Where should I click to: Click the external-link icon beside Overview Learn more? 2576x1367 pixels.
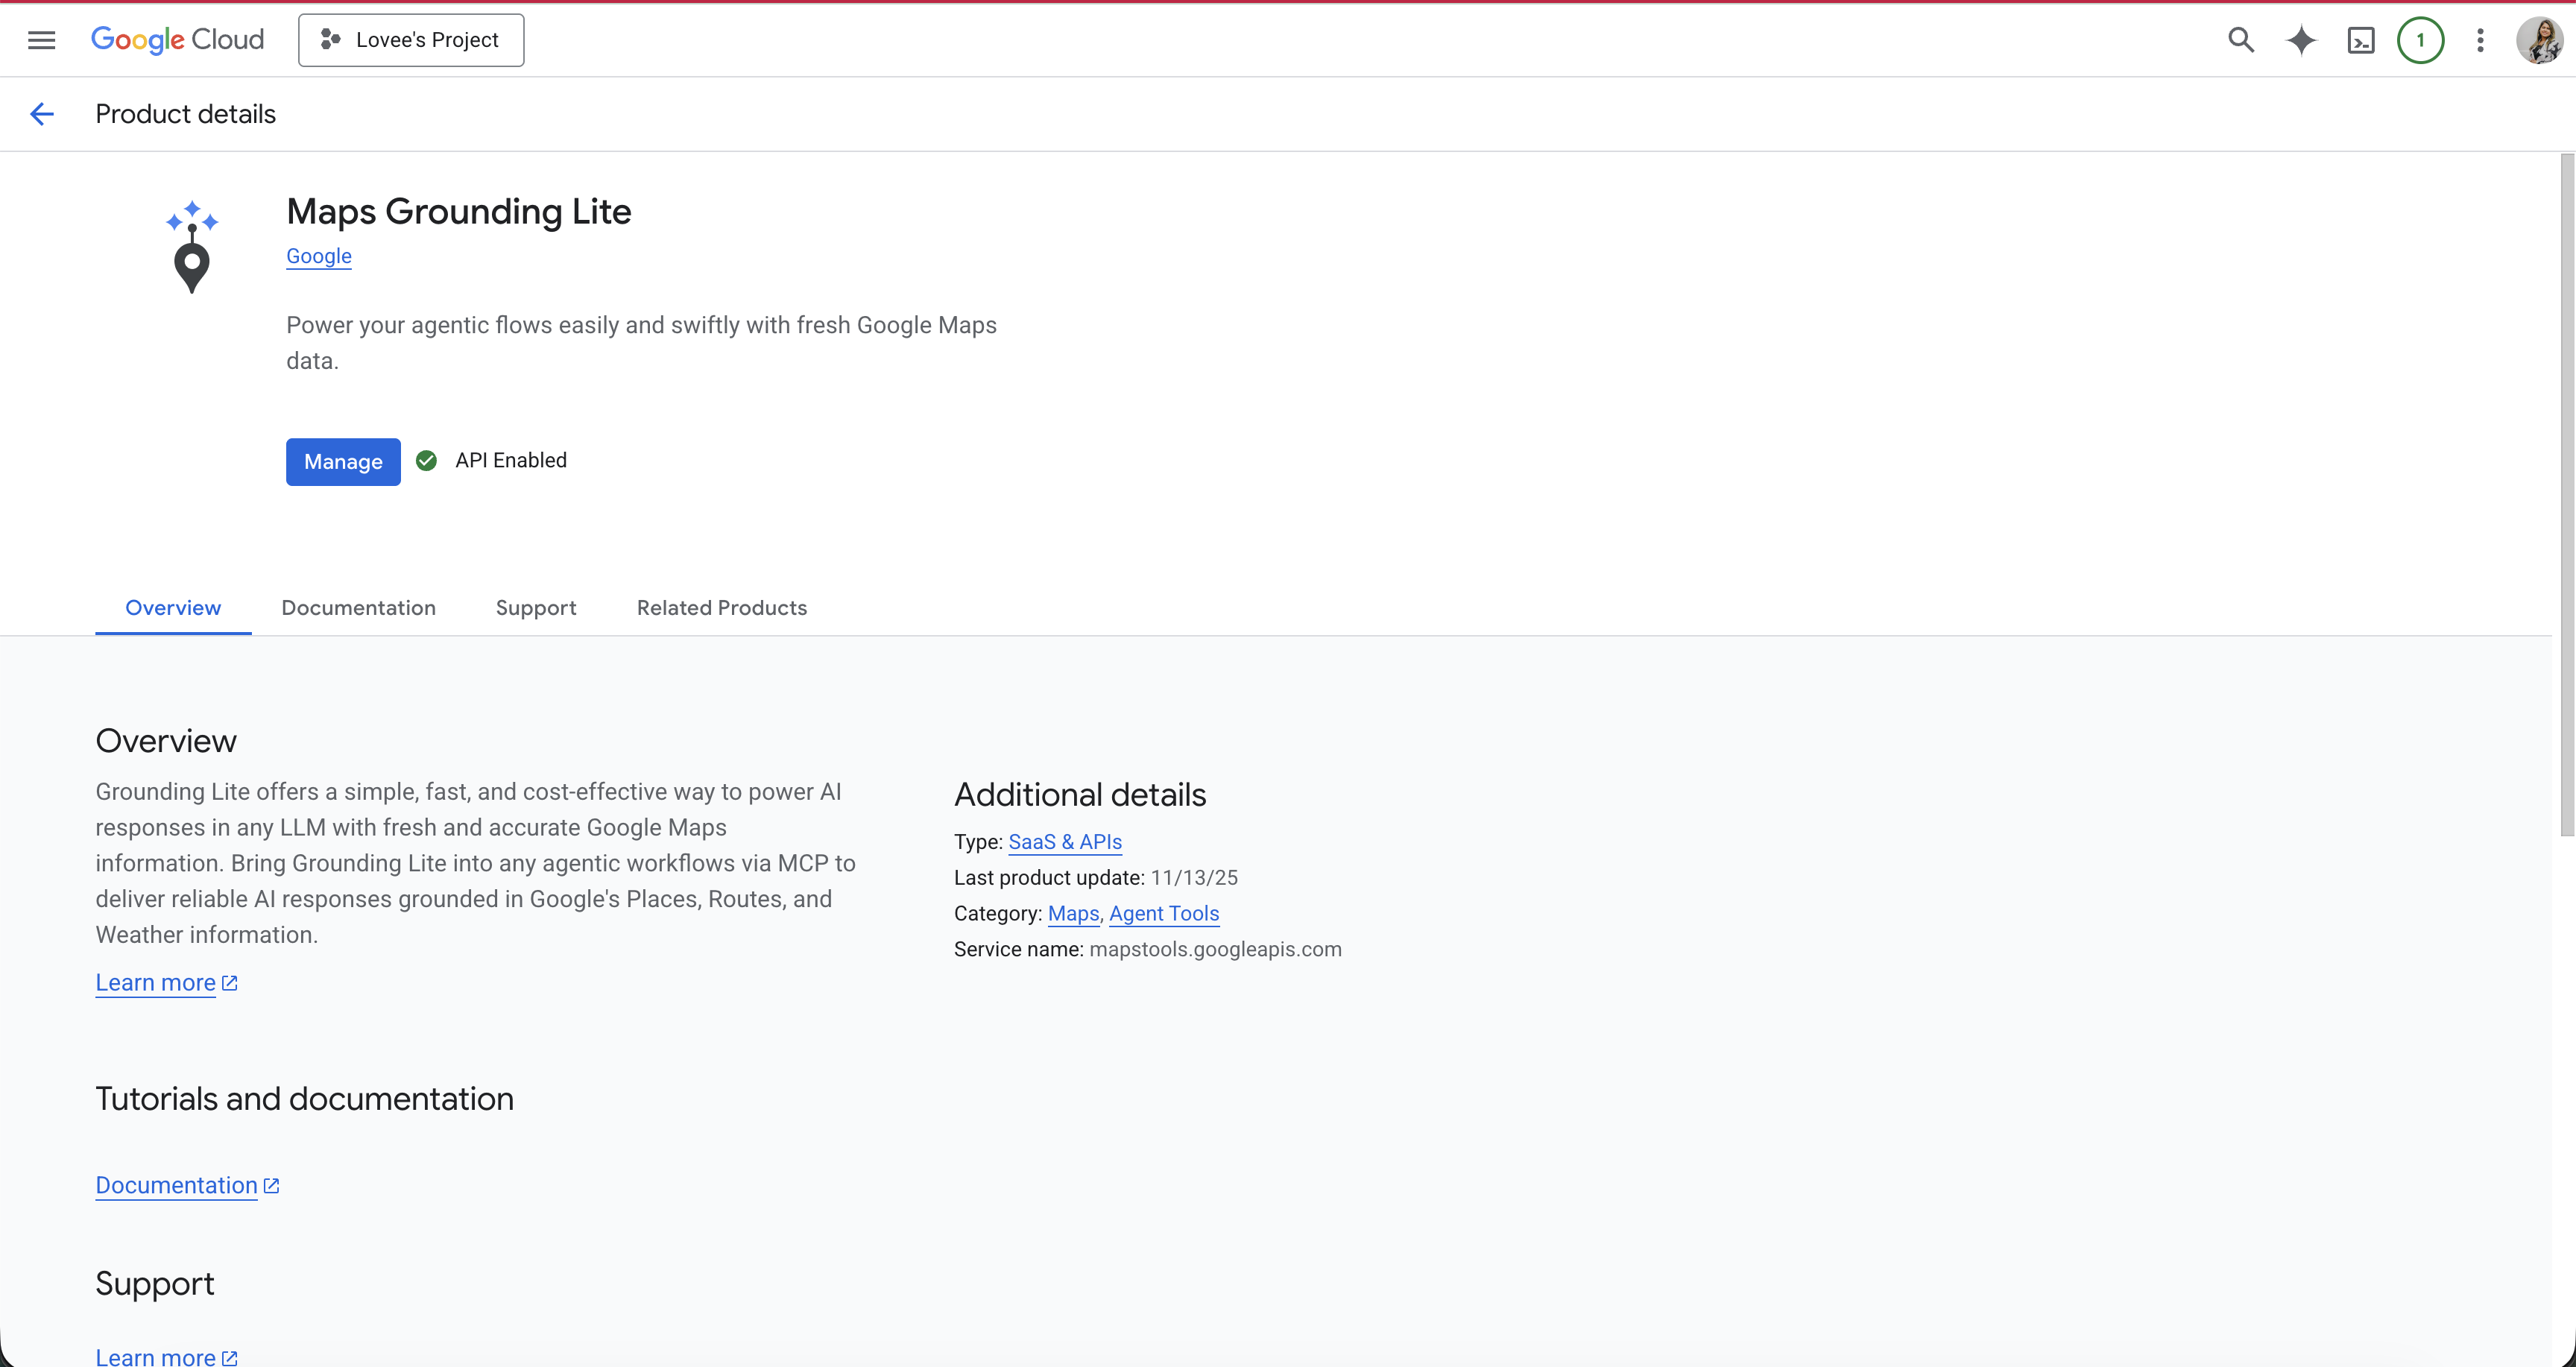click(229, 983)
